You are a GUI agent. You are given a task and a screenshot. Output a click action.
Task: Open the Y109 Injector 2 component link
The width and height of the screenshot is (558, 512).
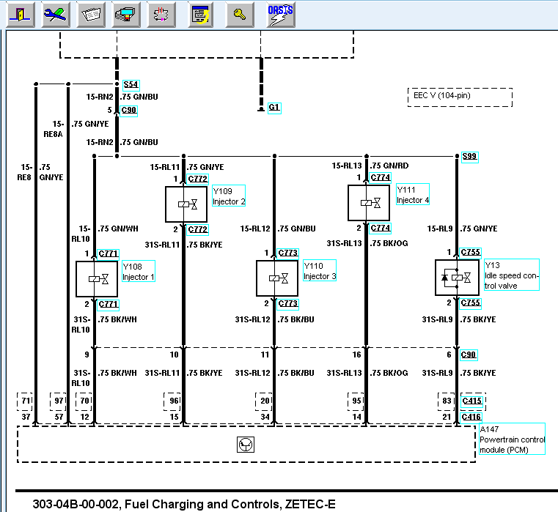[x=229, y=196]
